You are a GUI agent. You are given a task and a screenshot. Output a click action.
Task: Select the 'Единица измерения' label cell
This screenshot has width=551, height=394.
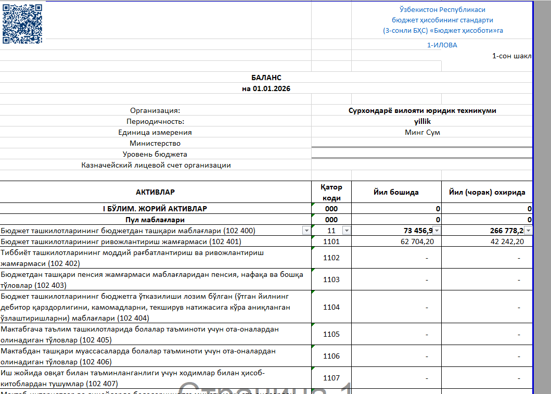[x=155, y=132]
